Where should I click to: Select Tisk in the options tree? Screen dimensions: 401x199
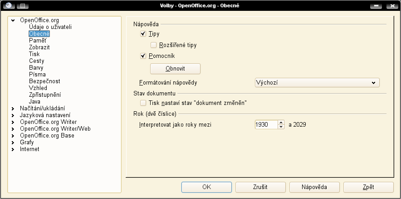[x=34, y=54]
